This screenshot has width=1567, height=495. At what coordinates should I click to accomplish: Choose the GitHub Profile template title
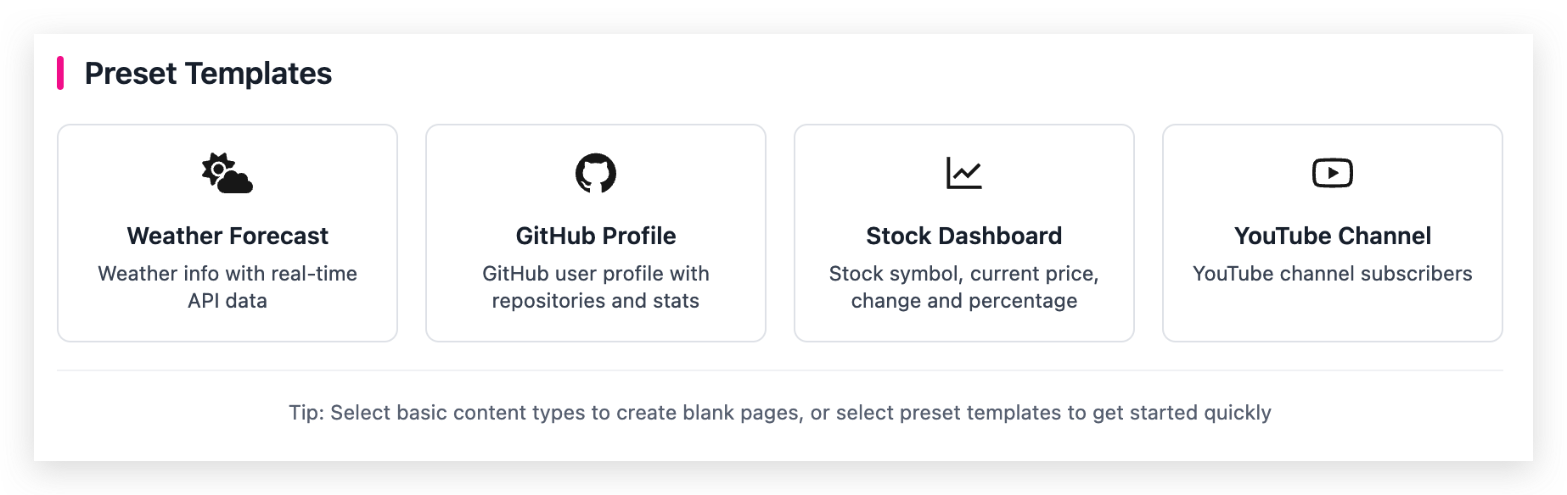pyautogui.click(x=595, y=236)
